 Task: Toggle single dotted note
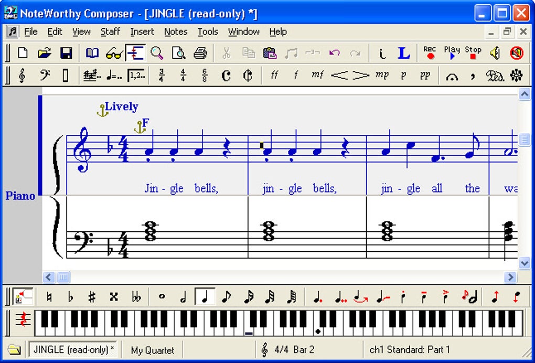[x=318, y=297]
